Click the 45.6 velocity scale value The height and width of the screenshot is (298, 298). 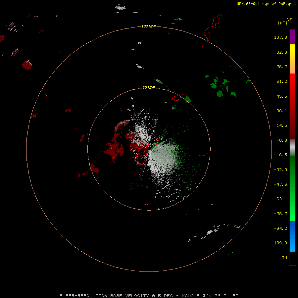pos(282,96)
